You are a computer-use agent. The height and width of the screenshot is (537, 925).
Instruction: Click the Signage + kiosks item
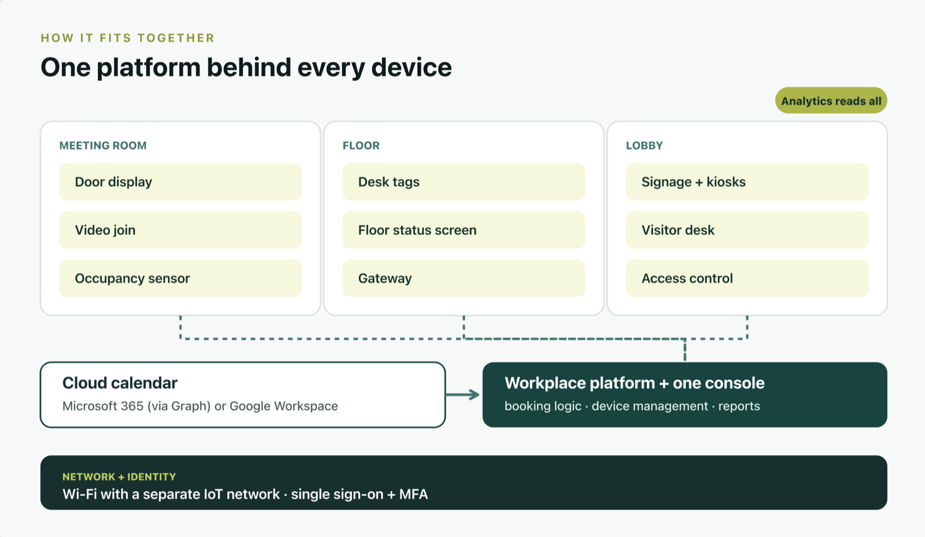click(747, 182)
